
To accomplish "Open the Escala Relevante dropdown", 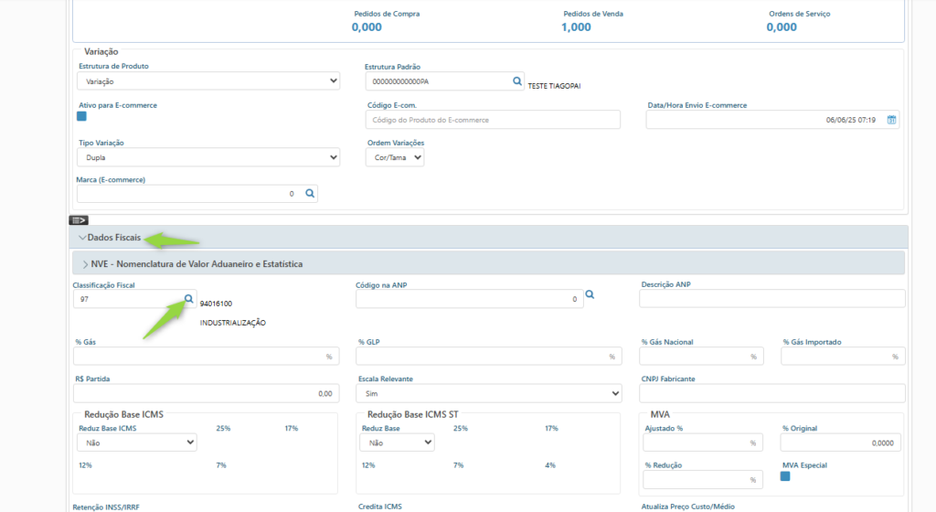I will pyautogui.click(x=488, y=393).
